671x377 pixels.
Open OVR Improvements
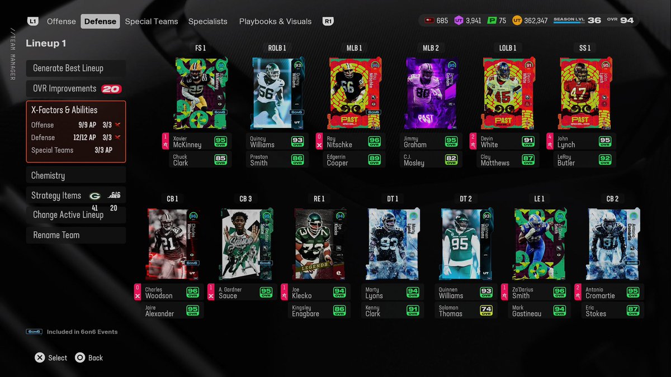click(x=76, y=88)
